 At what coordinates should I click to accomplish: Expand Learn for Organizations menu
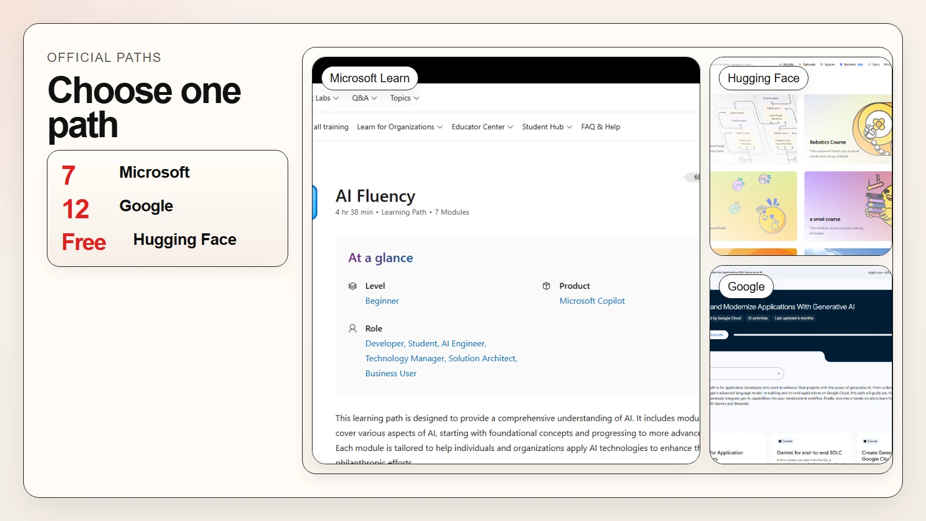click(400, 127)
